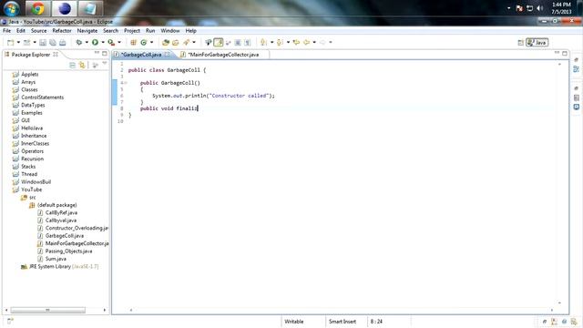583x328 pixels.
Task: Click the Back navigation arrow icon
Action: [x=306, y=43]
